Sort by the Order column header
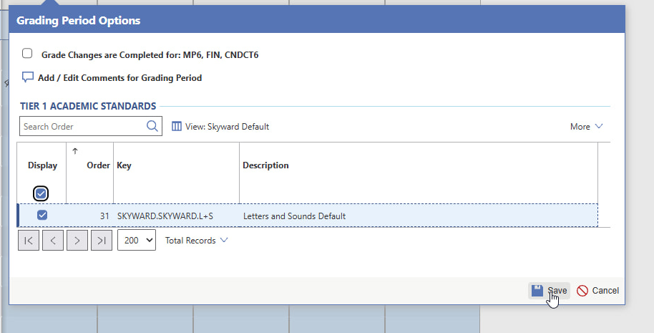654x333 pixels. click(99, 165)
